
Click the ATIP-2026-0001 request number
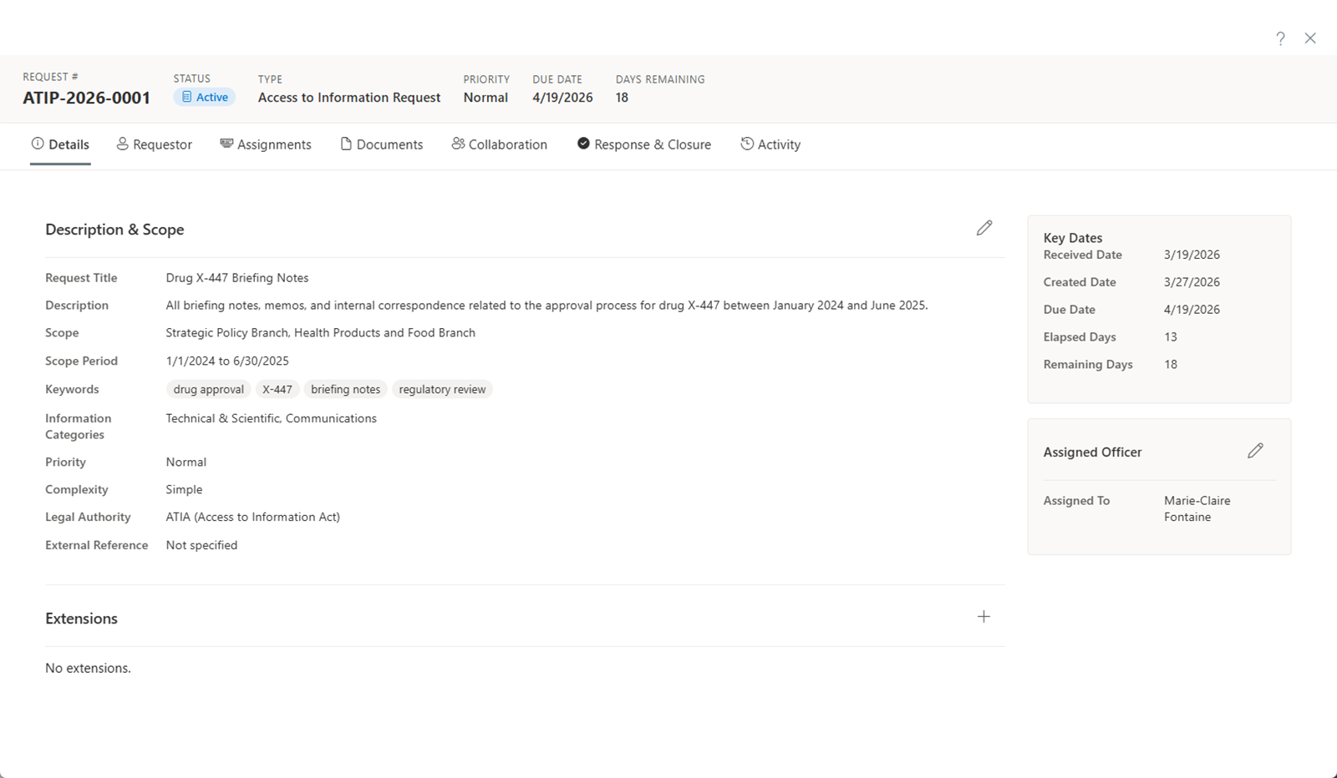[x=86, y=98]
